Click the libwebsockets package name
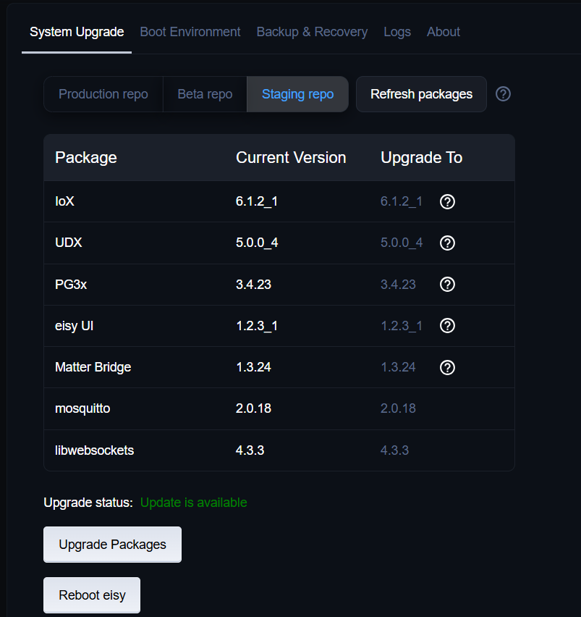Image resolution: width=581 pixels, height=617 pixels. tap(94, 450)
